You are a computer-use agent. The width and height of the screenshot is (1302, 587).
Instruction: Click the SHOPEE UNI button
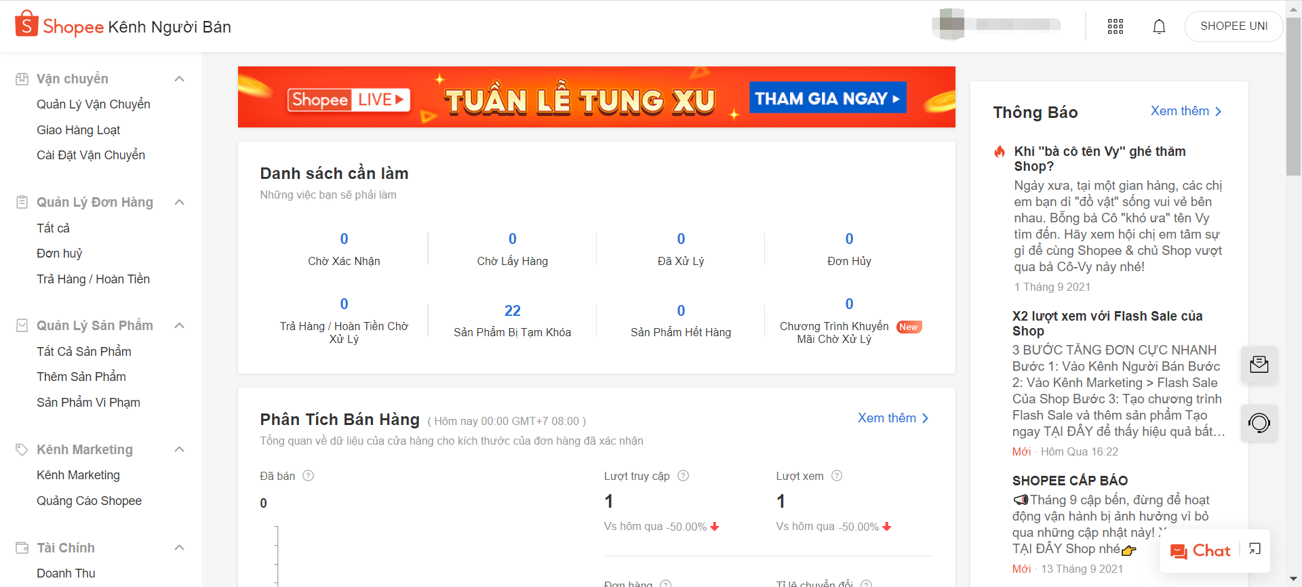pyautogui.click(x=1234, y=26)
